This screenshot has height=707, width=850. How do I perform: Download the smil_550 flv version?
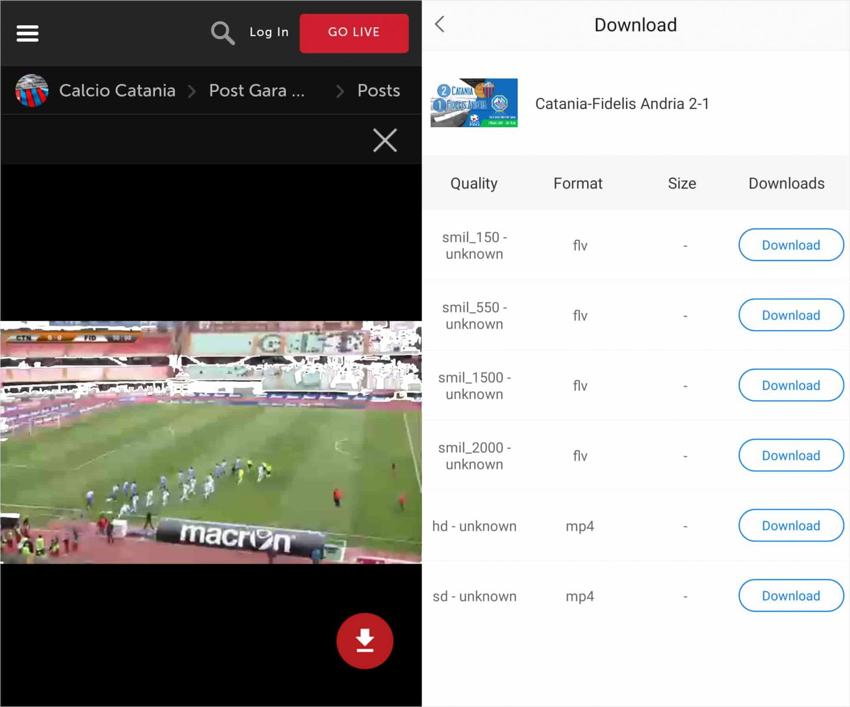click(791, 315)
